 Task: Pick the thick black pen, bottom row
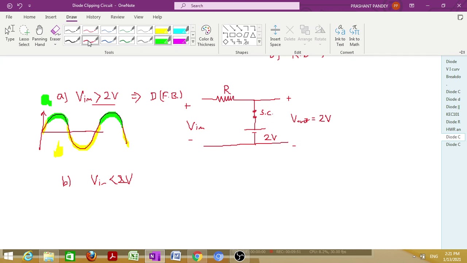[x=72, y=41]
